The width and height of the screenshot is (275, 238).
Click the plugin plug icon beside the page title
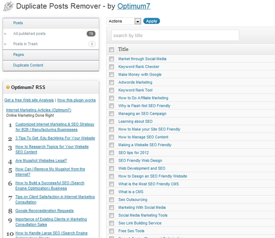[8, 6]
